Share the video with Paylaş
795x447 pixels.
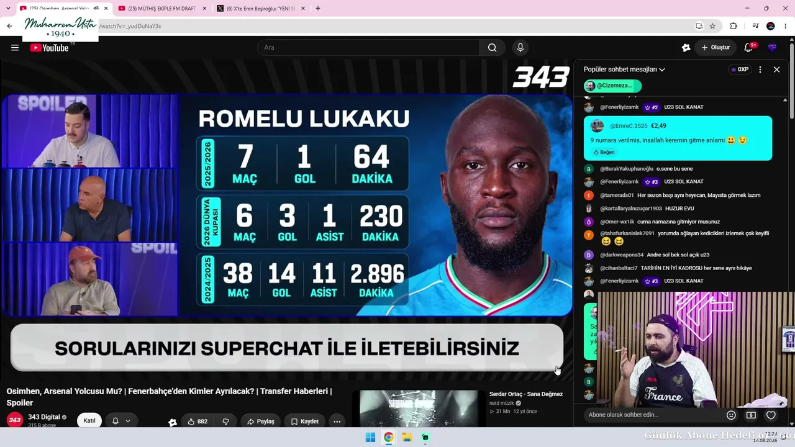[260, 422]
